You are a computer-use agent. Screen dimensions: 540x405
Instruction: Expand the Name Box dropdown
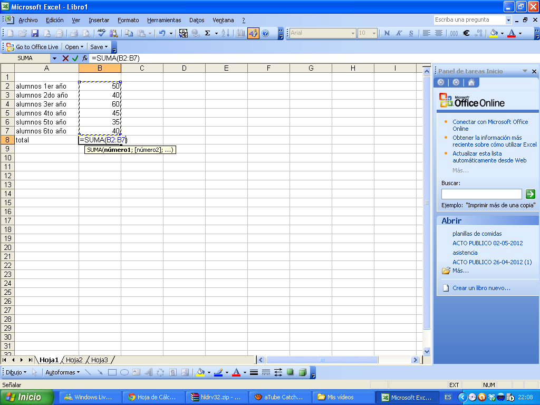(54, 58)
